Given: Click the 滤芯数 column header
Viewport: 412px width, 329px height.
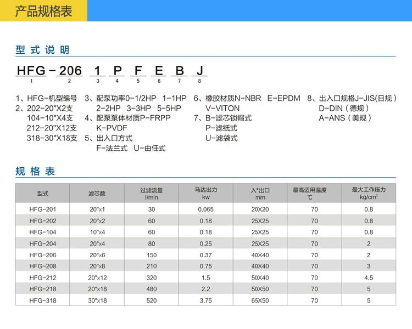Looking at the screenshot, I should (x=97, y=194).
